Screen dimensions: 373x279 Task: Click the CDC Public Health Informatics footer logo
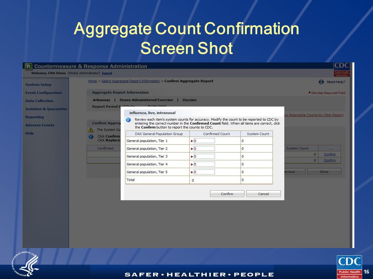tap(349, 267)
